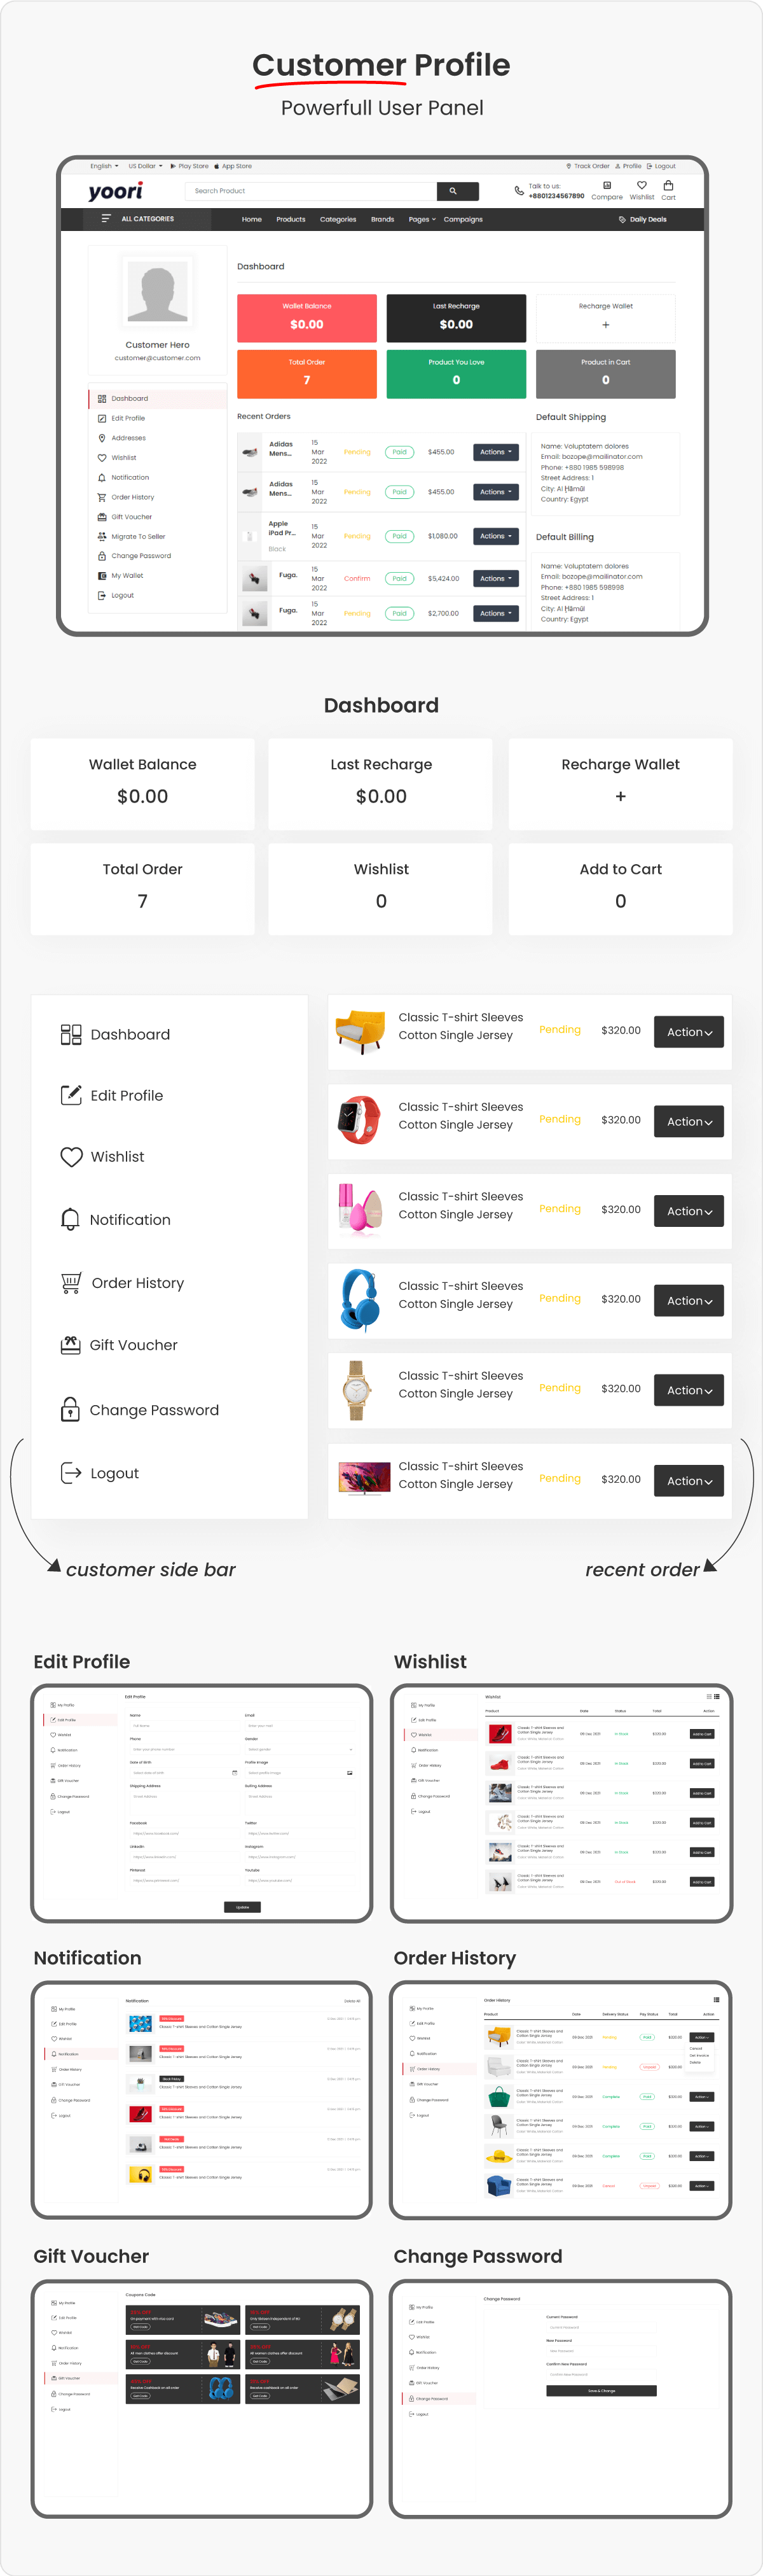This screenshot has height=2576, width=763.
Task: Click the Daily Deals link
Action: [642, 219]
